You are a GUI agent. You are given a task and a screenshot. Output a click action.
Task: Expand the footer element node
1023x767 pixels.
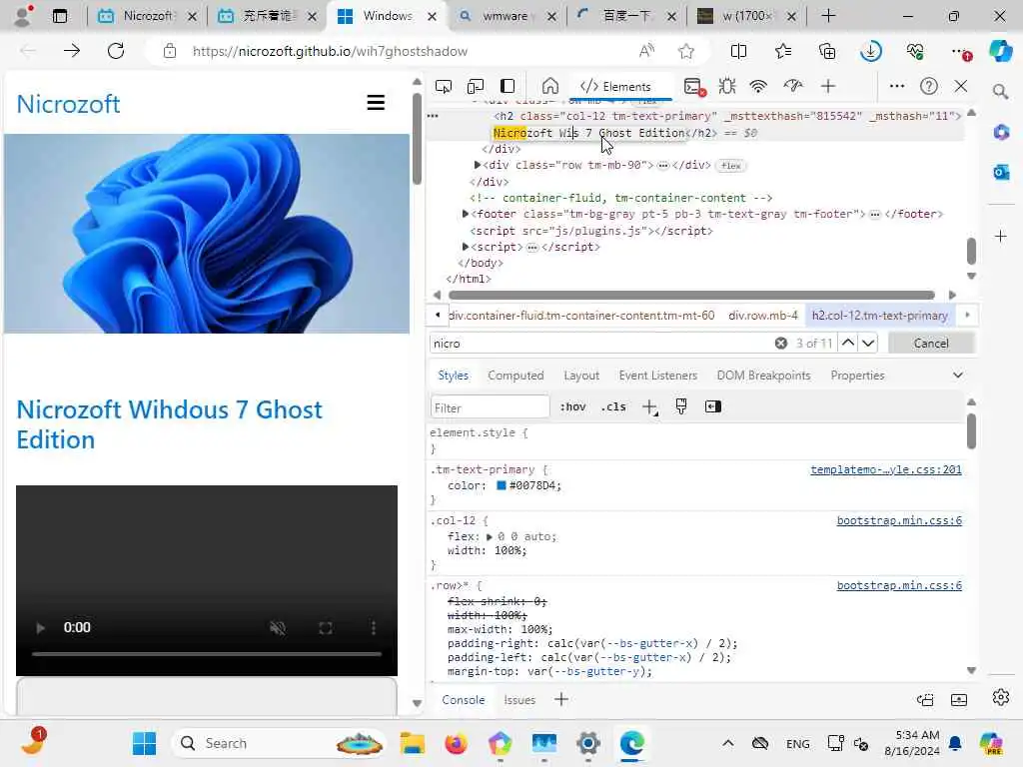466,214
